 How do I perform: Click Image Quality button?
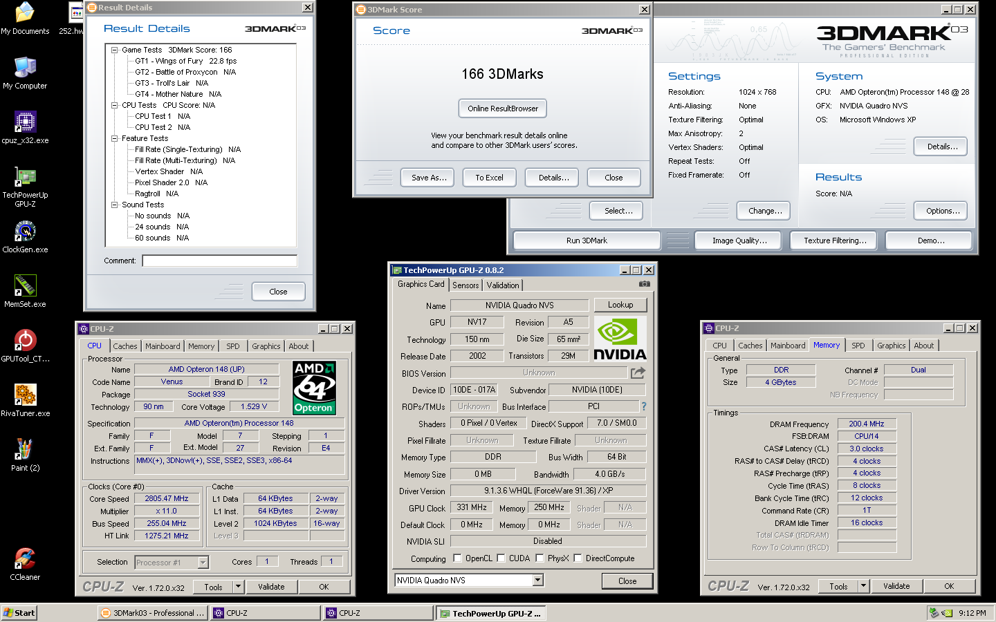[x=739, y=241]
